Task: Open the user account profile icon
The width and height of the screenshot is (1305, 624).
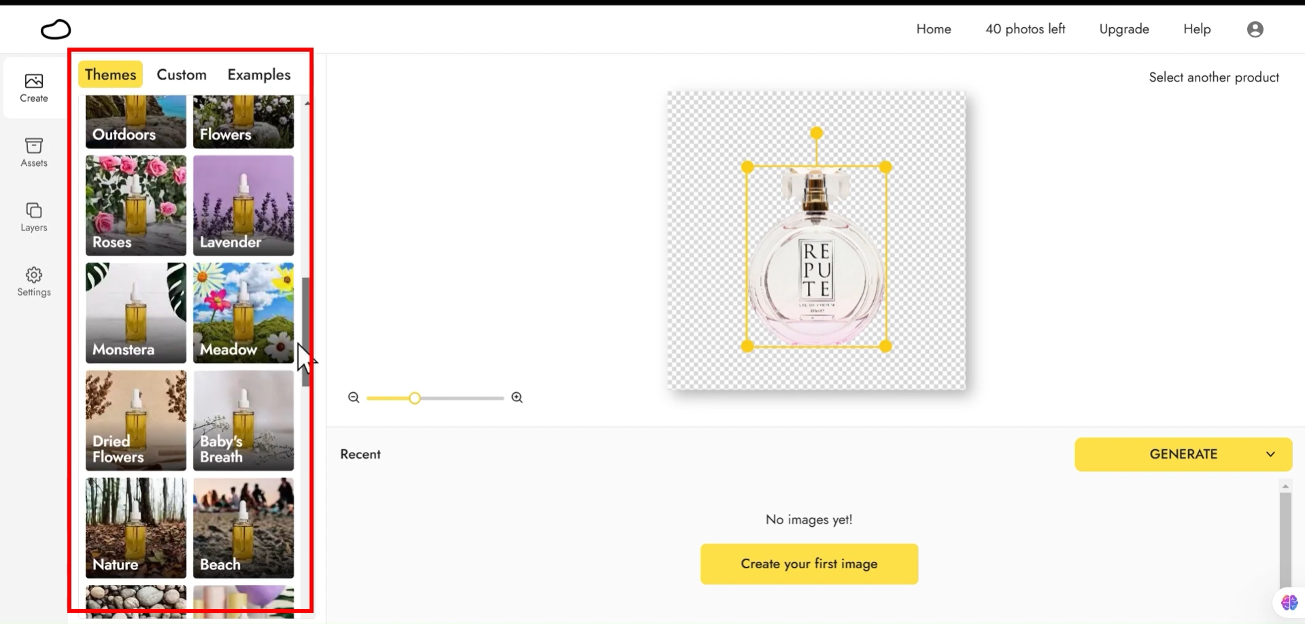Action: [x=1255, y=29]
